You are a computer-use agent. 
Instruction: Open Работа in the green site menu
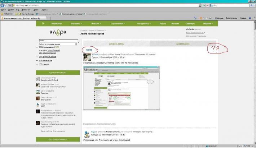click(163, 24)
